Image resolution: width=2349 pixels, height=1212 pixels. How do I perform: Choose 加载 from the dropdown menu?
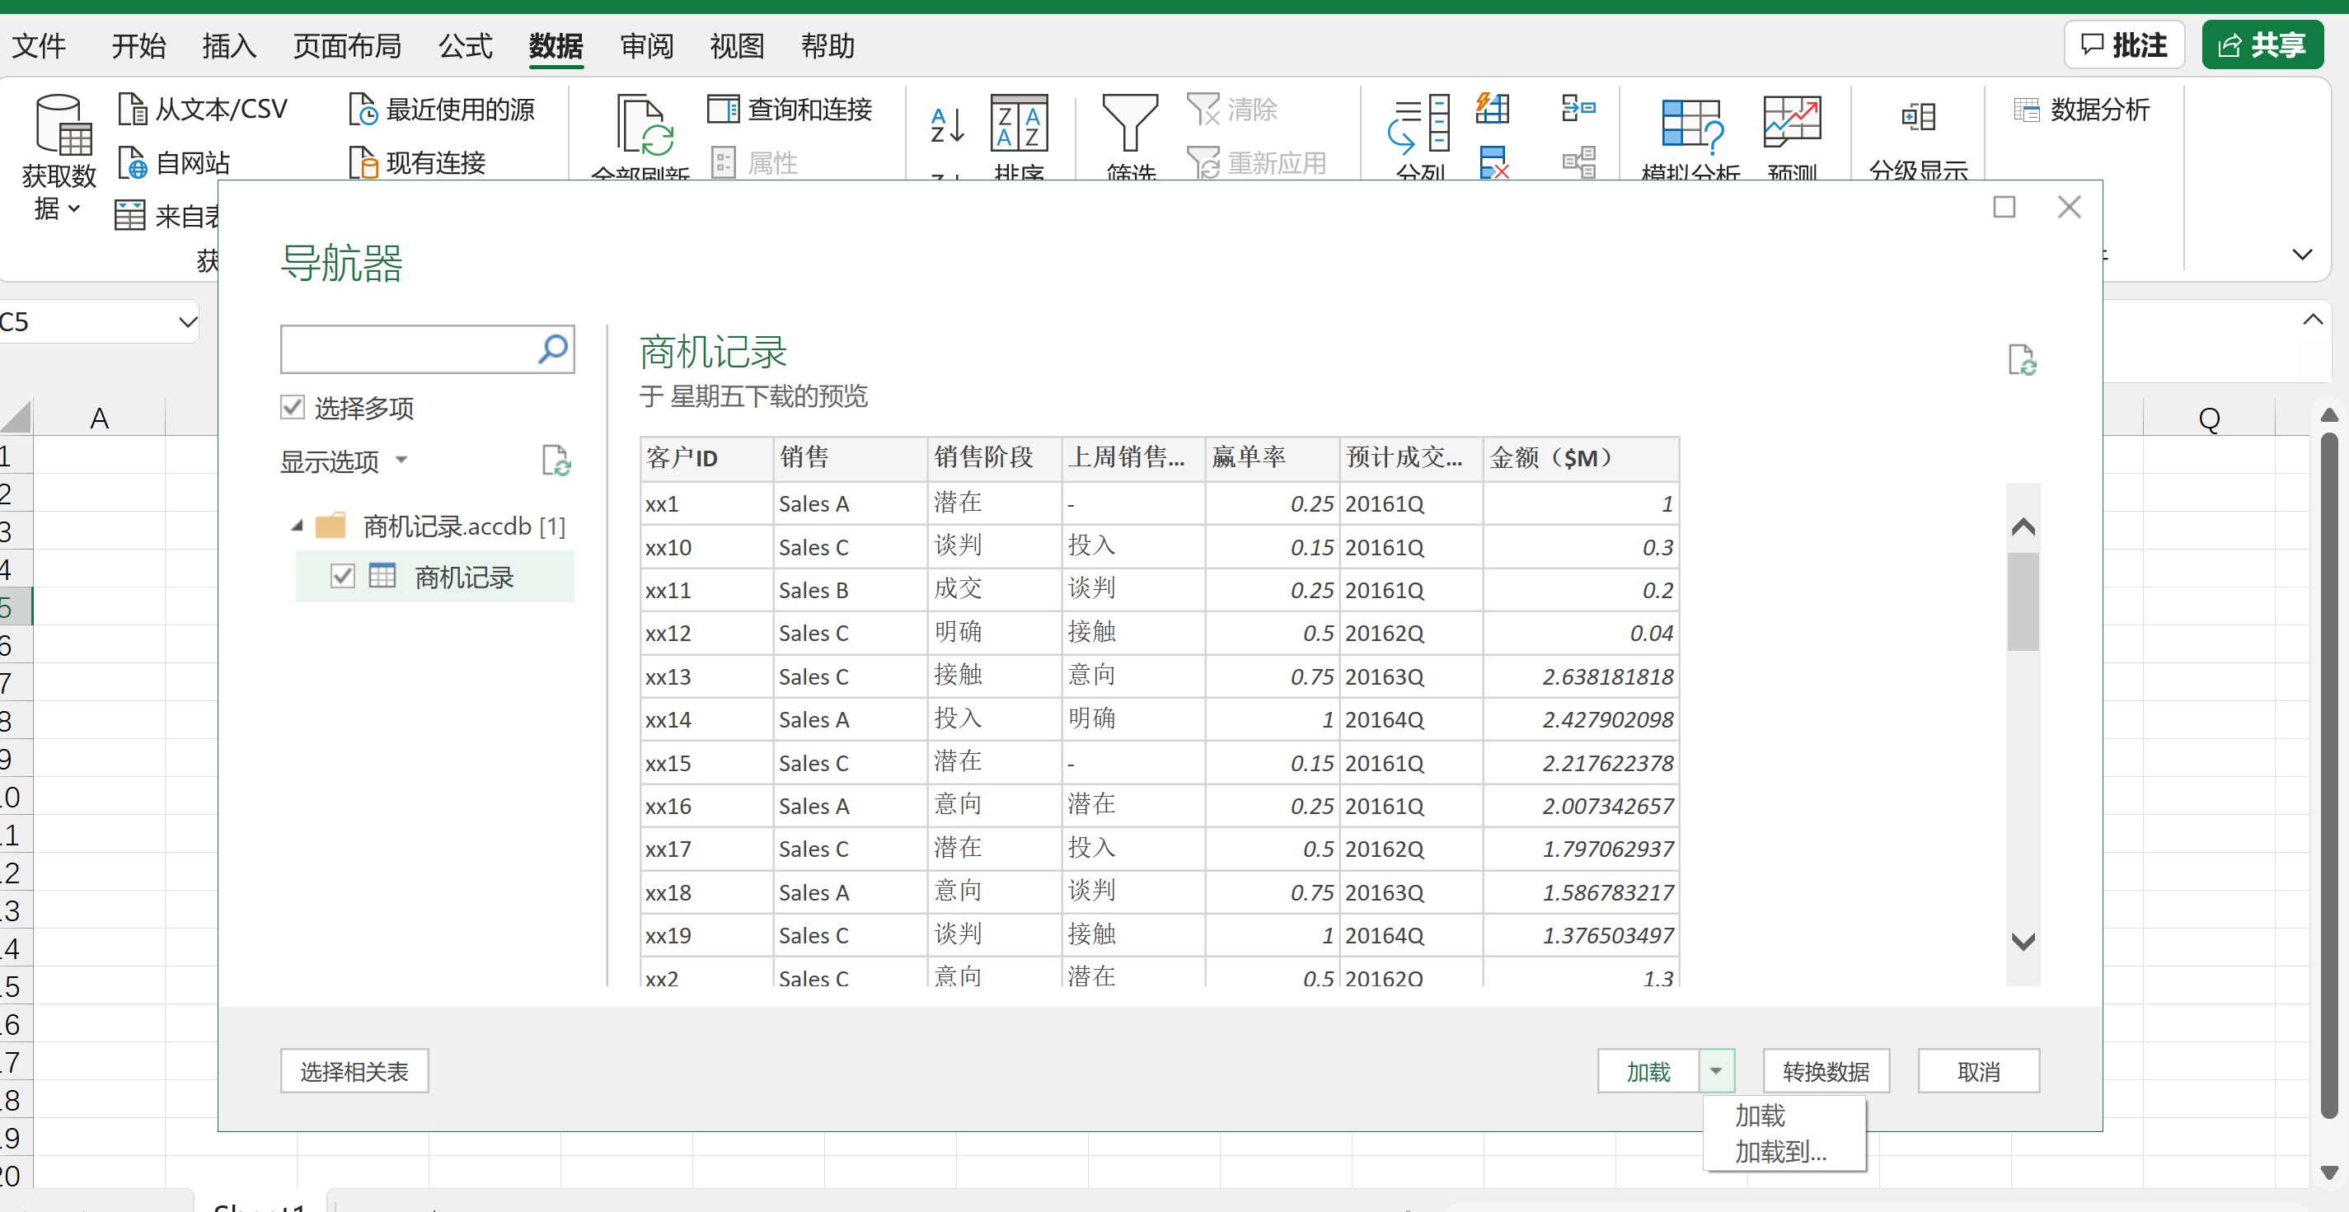point(1759,1116)
